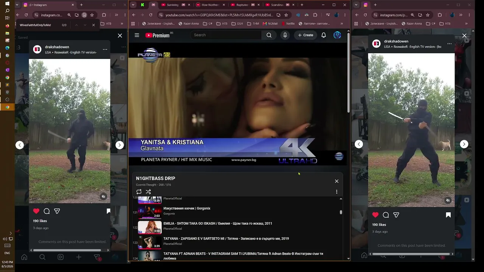Open drakshadowen profile in left Instagram window
The width and height of the screenshot is (484, 272).
[57, 47]
